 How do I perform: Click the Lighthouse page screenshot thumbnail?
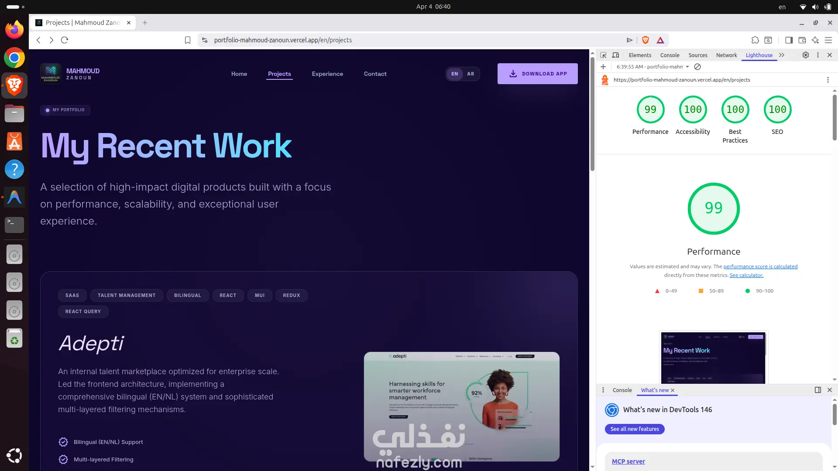coord(713,358)
